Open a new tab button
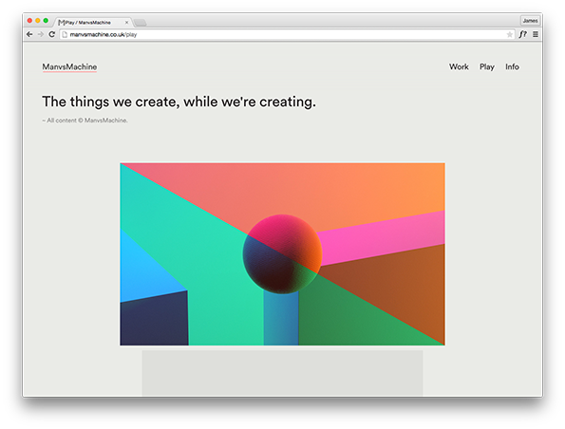565x429 pixels. [x=141, y=23]
